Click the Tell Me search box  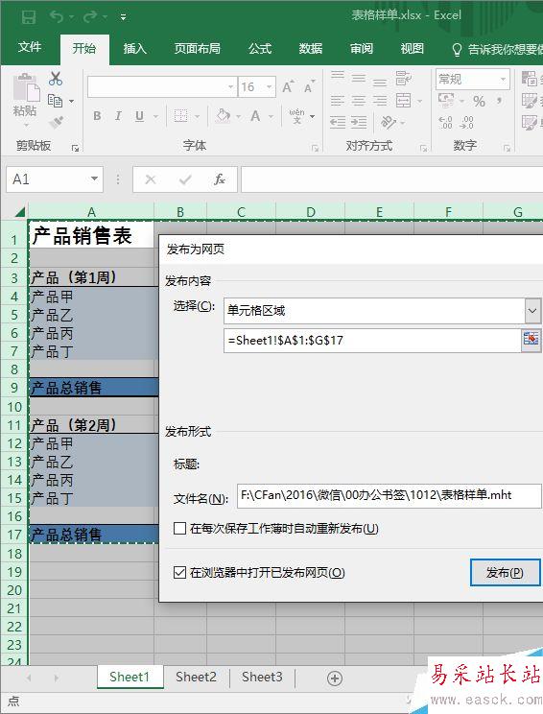[x=497, y=49]
